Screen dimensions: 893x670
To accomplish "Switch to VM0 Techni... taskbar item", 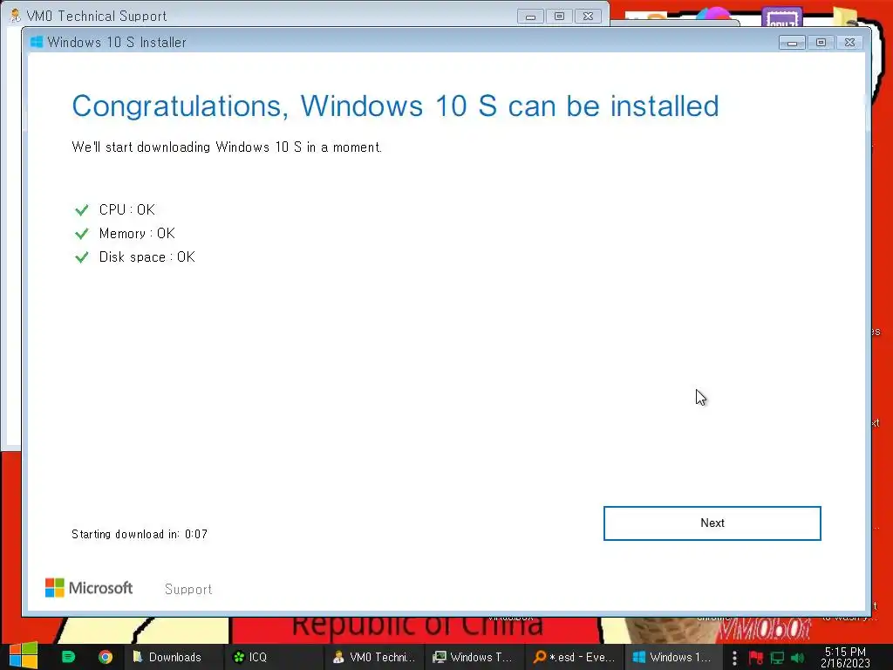I will pos(375,657).
